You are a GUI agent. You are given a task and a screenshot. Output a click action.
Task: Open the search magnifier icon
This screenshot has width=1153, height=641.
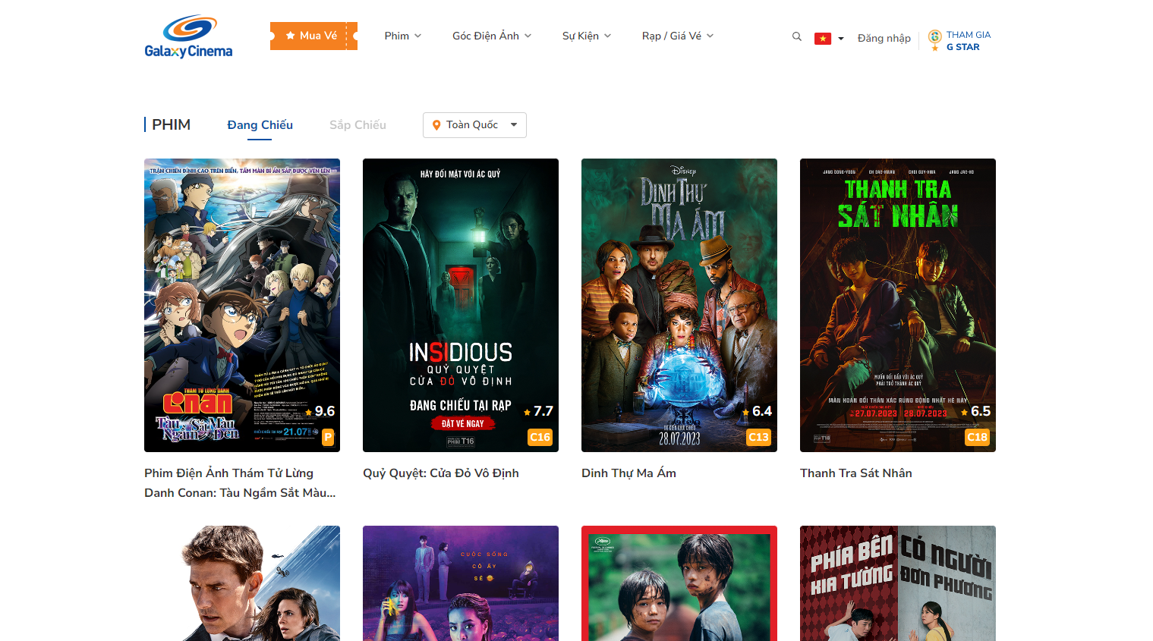[x=796, y=36]
